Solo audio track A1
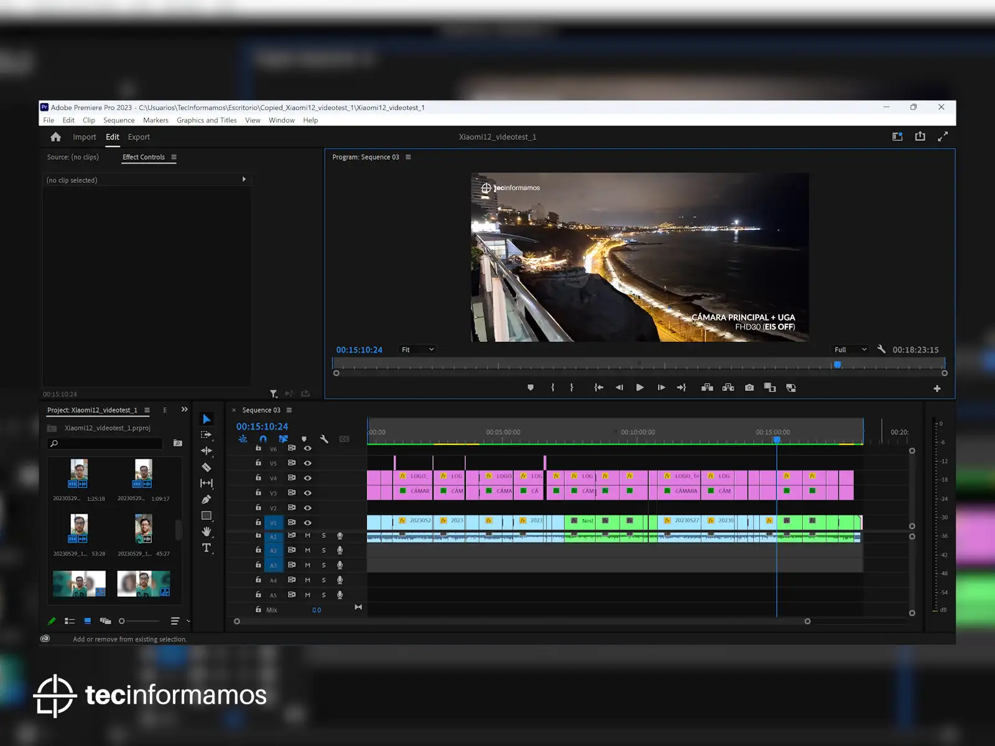 pyautogui.click(x=323, y=535)
